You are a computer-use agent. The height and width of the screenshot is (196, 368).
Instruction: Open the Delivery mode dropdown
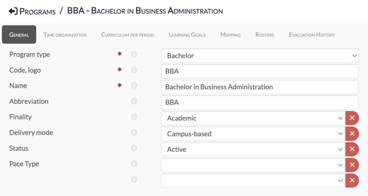coord(253,134)
